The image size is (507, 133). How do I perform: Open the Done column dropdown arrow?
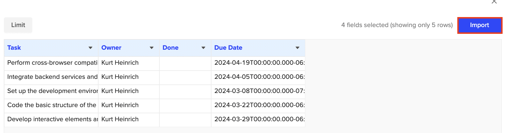(203, 48)
